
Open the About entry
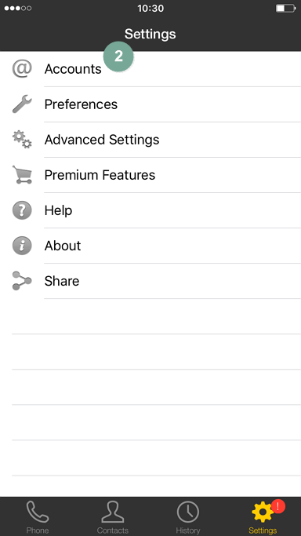pyautogui.click(x=150, y=246)
